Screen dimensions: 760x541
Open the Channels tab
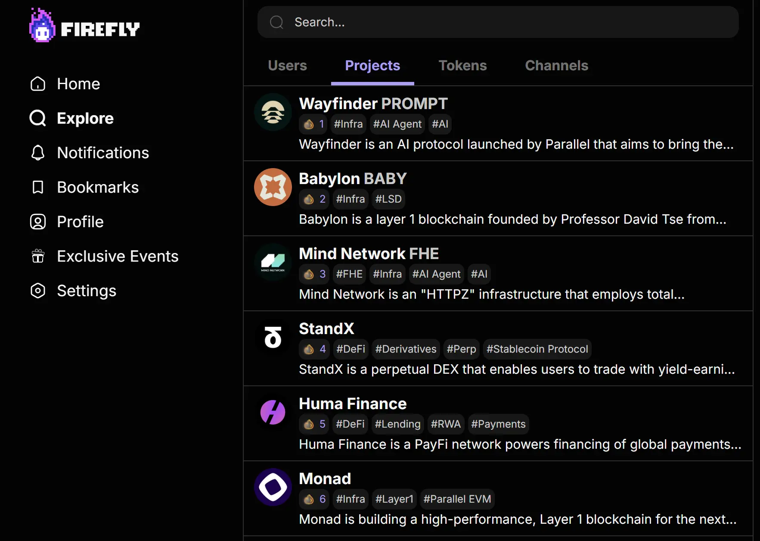pos(556,66)
